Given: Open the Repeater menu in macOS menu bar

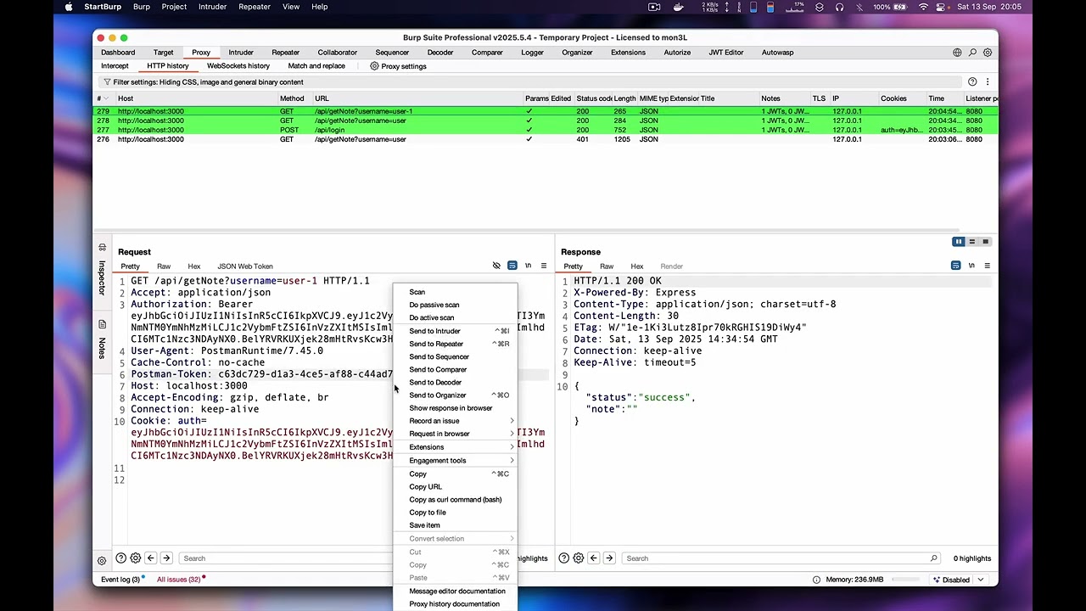Looking at the screenshot, I should click(x=255, y=7).
